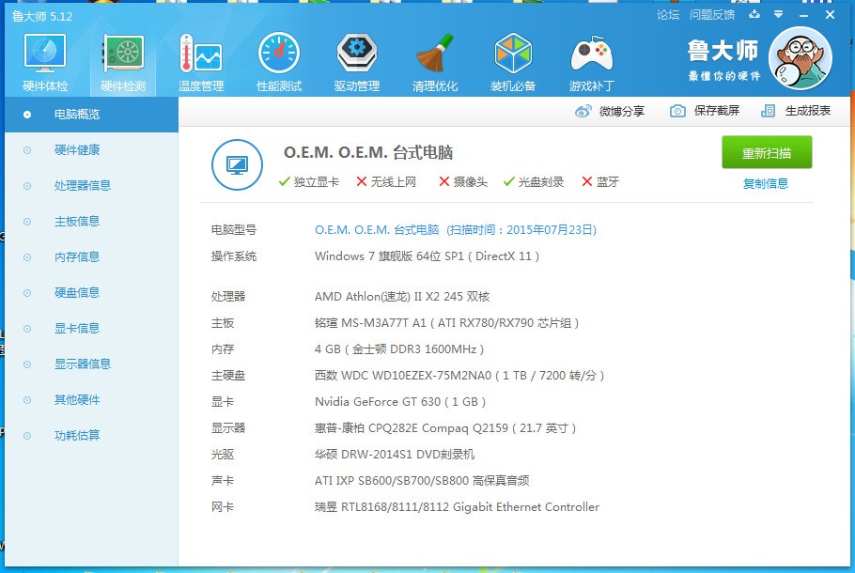855x573 pixels.
Task: Open the title bar dropdown arrow
Action: point(781,15)
